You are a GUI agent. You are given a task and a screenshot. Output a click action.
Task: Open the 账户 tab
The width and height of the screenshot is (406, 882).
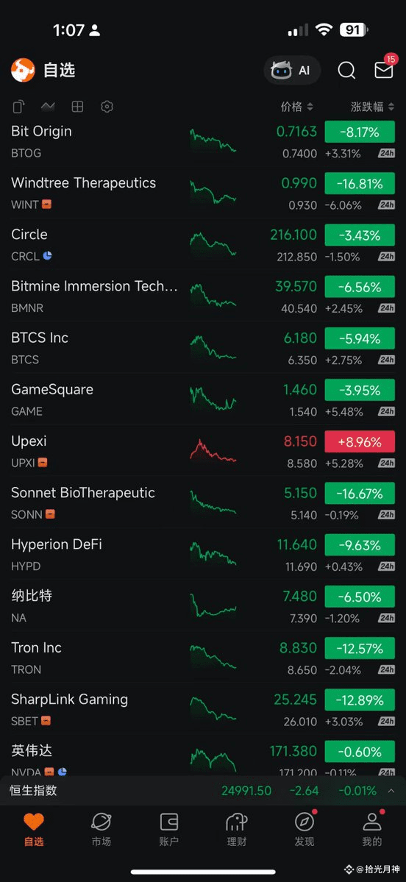click(168, 830)
